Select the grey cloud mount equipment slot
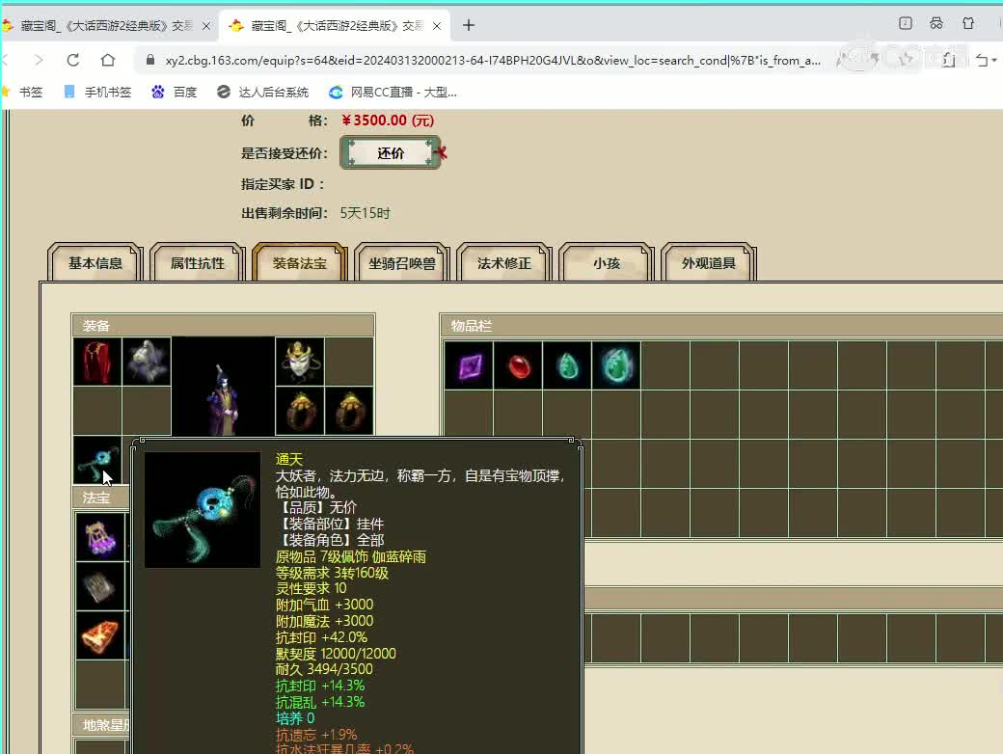Viewport: 1003px width, 754px height. coord(147,362)
